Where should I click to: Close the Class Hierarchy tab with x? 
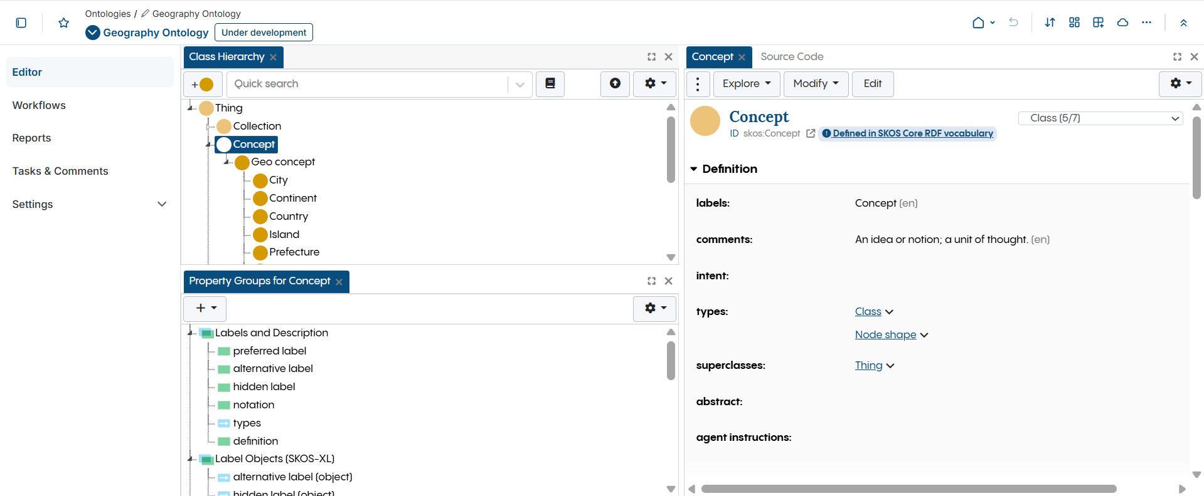[x=273, y=57]
